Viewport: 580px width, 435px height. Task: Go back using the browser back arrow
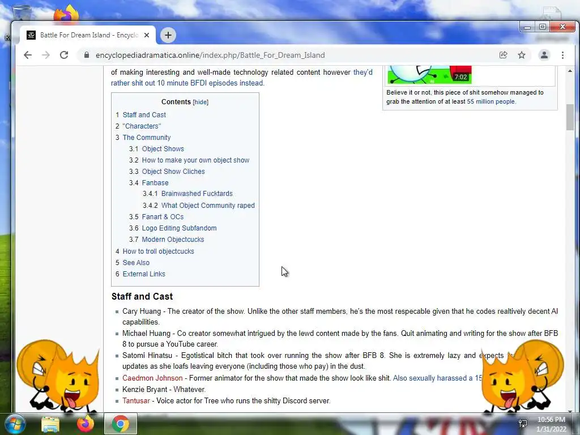pyautogui.click(x=28, y=55)
